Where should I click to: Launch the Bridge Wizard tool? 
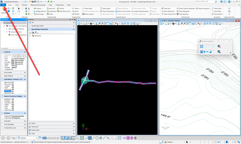tap(40, 11)
